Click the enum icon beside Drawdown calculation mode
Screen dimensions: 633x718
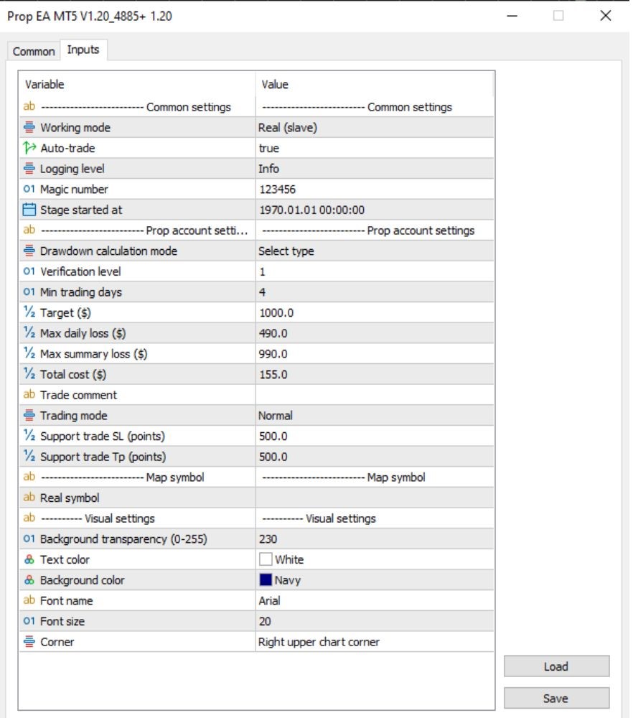coord(29,251)
